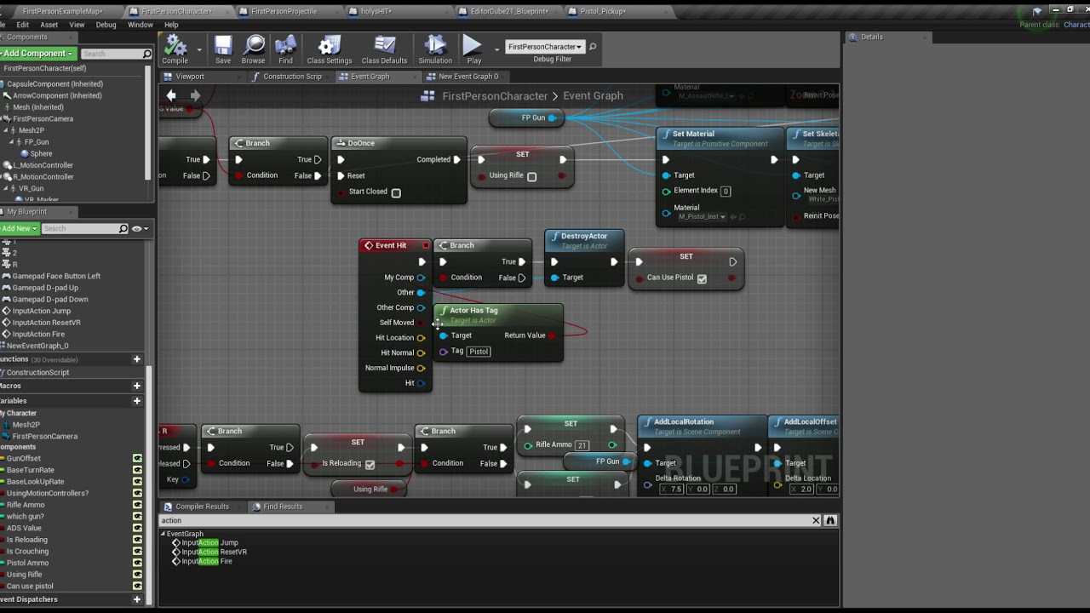
Task: Open the Add Component dropdown
Action: (x=37, y=54)
